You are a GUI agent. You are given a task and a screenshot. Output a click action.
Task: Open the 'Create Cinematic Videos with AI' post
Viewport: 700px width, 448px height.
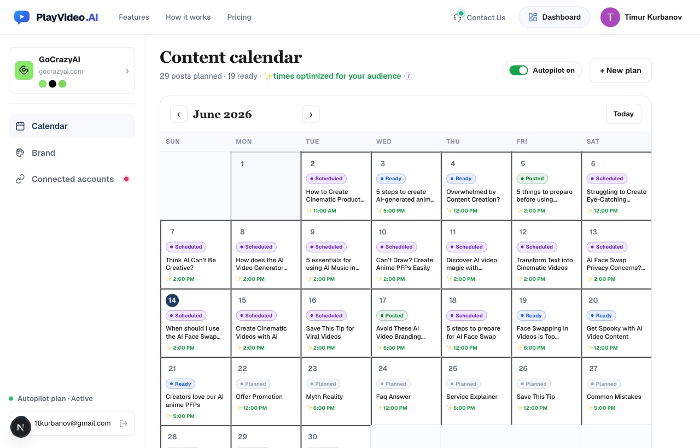pos(261,333)
